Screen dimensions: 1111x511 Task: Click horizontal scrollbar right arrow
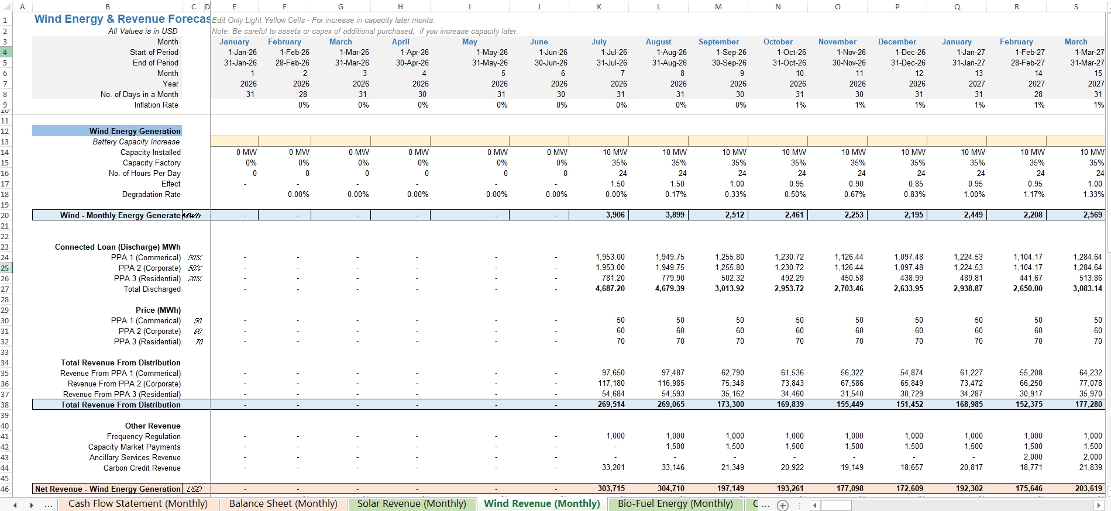[x=1098, y=505]
